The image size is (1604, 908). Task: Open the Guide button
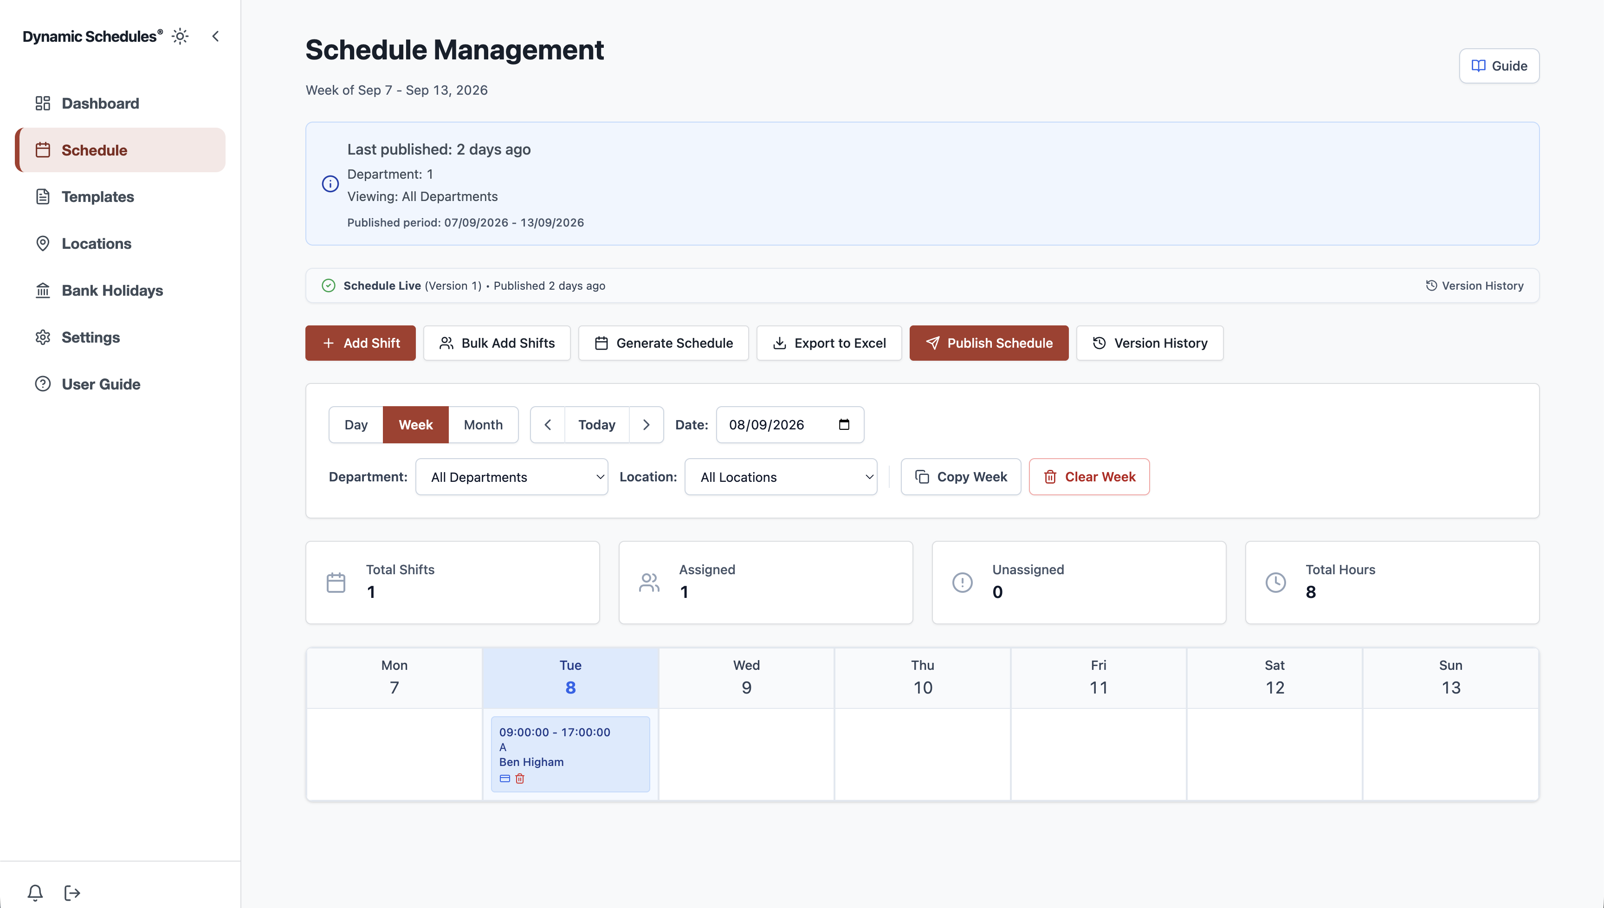click(x=1499, y=66)
